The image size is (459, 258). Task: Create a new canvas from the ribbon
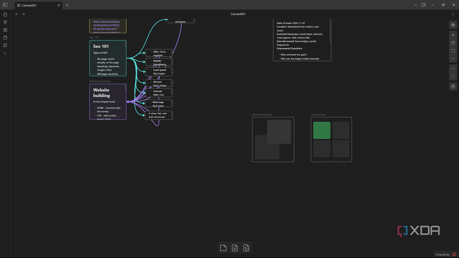click(5, 30)
